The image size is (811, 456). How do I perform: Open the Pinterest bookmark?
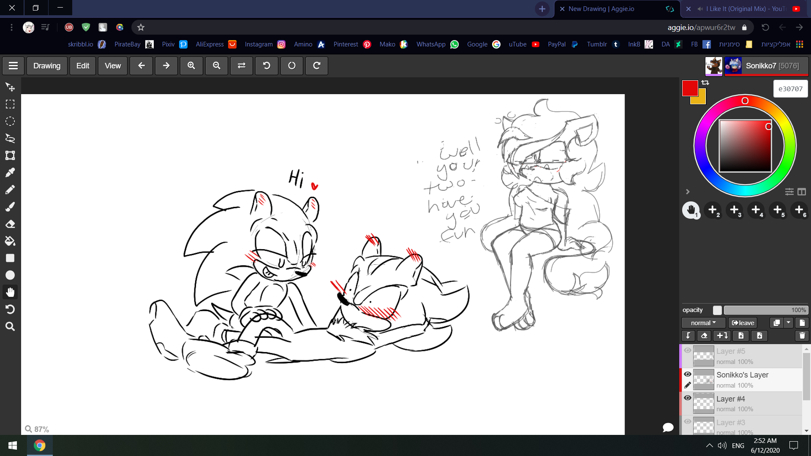(352, 44)
